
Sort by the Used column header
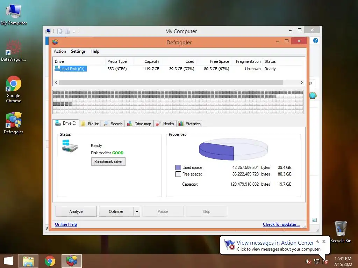pos(190,61)
